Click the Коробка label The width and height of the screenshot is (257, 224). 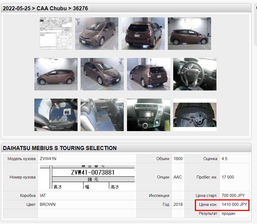[28, 196]
